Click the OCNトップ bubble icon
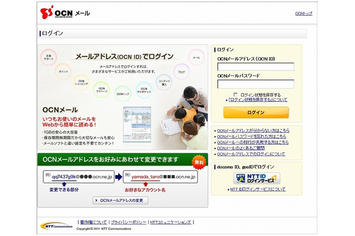The height and width of the screenshot is (236, 355). tap(123, 94)
